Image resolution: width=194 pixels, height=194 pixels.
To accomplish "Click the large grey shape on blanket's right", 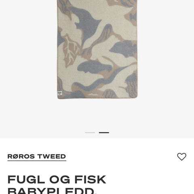I will coord(123,48).
